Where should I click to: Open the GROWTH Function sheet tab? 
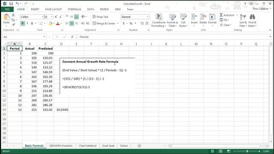[x=61, y=145]
